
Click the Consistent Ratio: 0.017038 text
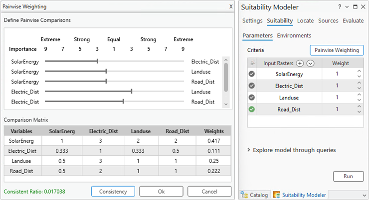pos(34,192)
